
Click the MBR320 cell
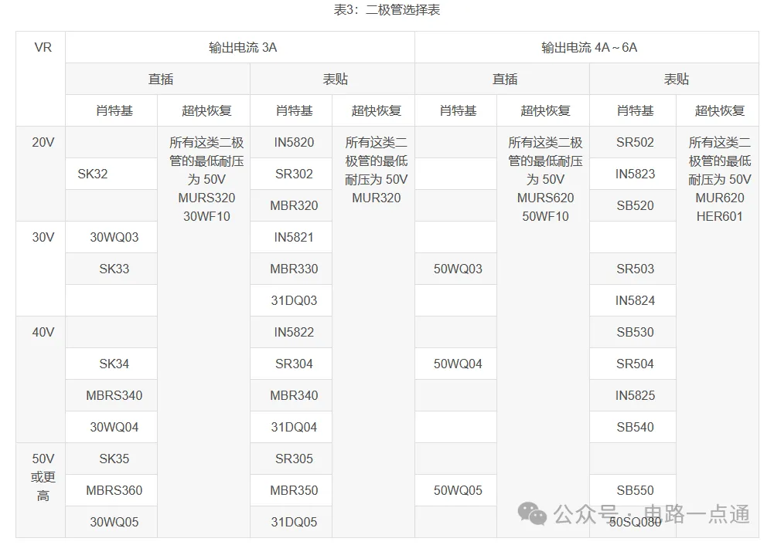(x=292, y=205)
